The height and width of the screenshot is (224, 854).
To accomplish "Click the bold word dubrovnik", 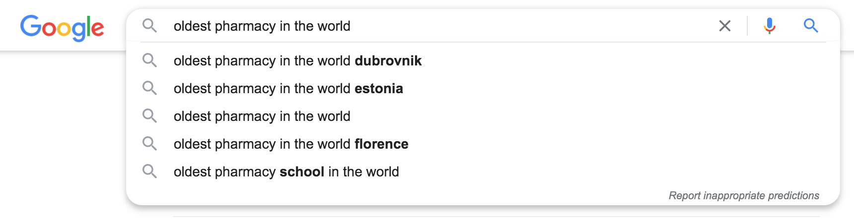I will coord(388,60).
